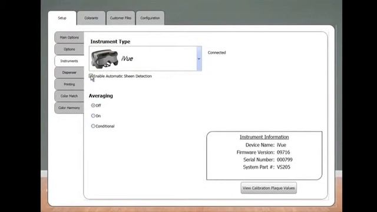377x212 pixels.
Task: Click the Device Name value iVue
Action: tap(282, 145)
